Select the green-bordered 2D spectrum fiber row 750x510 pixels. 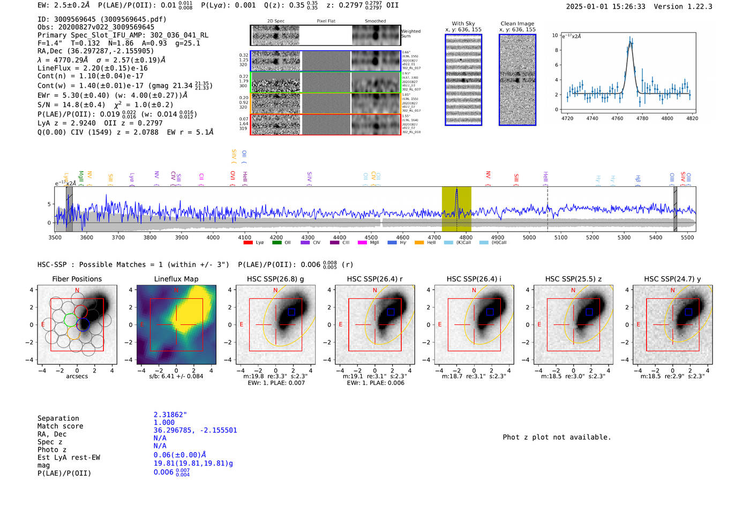click(326, 82)
